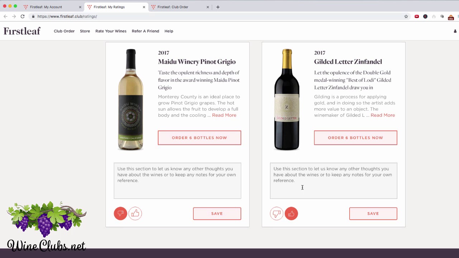Give Gilded Letter Zinfandel a thumbs up
459x258 pixels.
click(x=291, y=214)
